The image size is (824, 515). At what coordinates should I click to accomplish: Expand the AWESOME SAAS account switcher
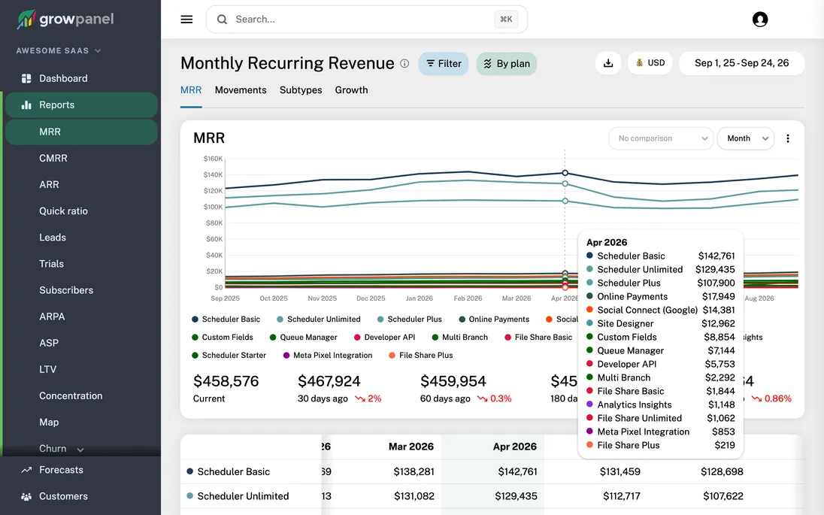[x=59, y=50]
